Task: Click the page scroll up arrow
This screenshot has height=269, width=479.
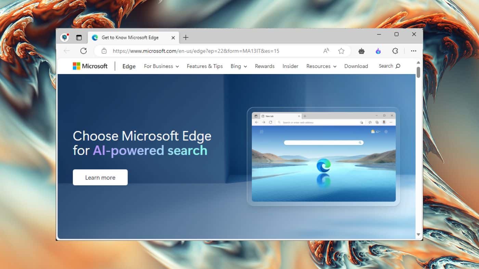Action: point(418,63)
